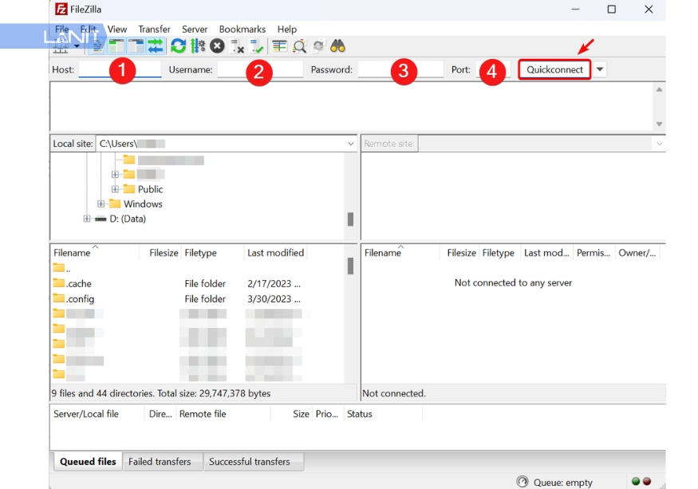Screen dimensions: 698x489
Task: Toggle the message log display icon
Action: point(97,46)
